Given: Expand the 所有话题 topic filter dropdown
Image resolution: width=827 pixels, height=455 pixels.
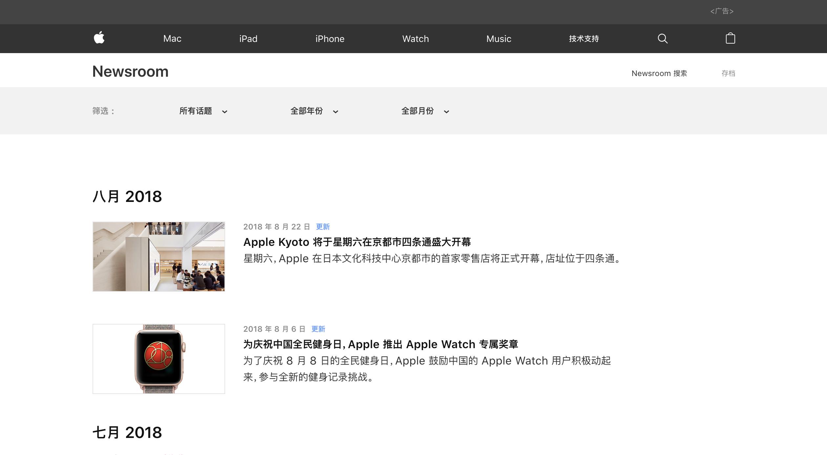Looking at the screenshot, I should click(203, 111).
